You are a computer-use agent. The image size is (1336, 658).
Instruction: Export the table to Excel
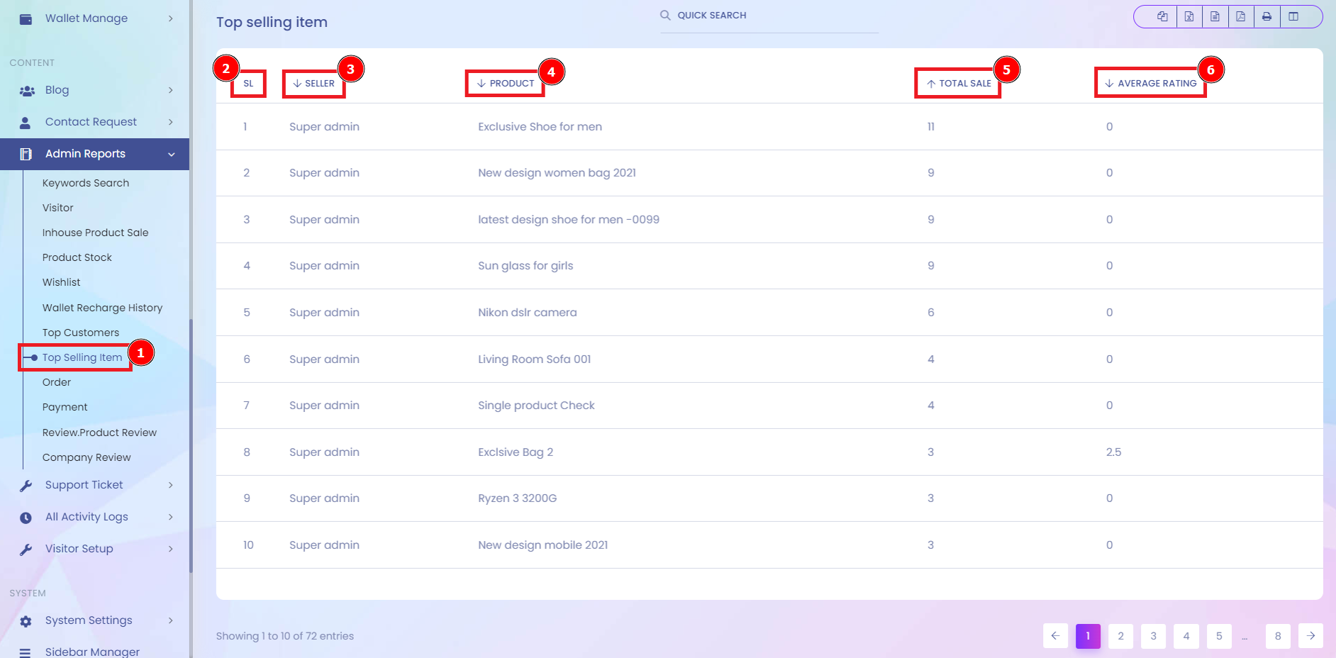click(1189, 16)
